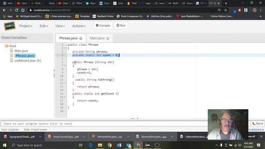Click the Windows search box

(42, 145)
